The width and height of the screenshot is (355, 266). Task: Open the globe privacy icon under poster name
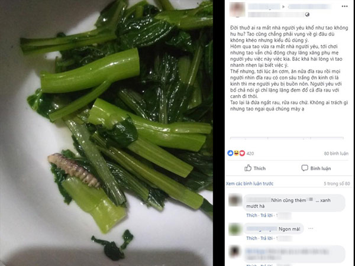[307, 15]
